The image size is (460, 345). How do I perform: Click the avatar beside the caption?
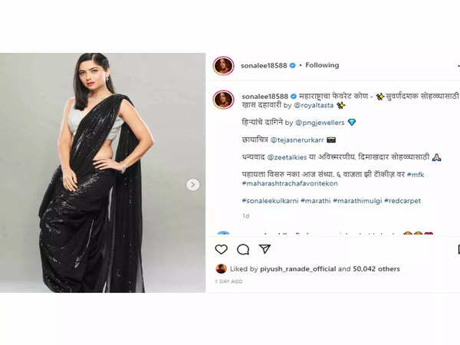[224, 100]
